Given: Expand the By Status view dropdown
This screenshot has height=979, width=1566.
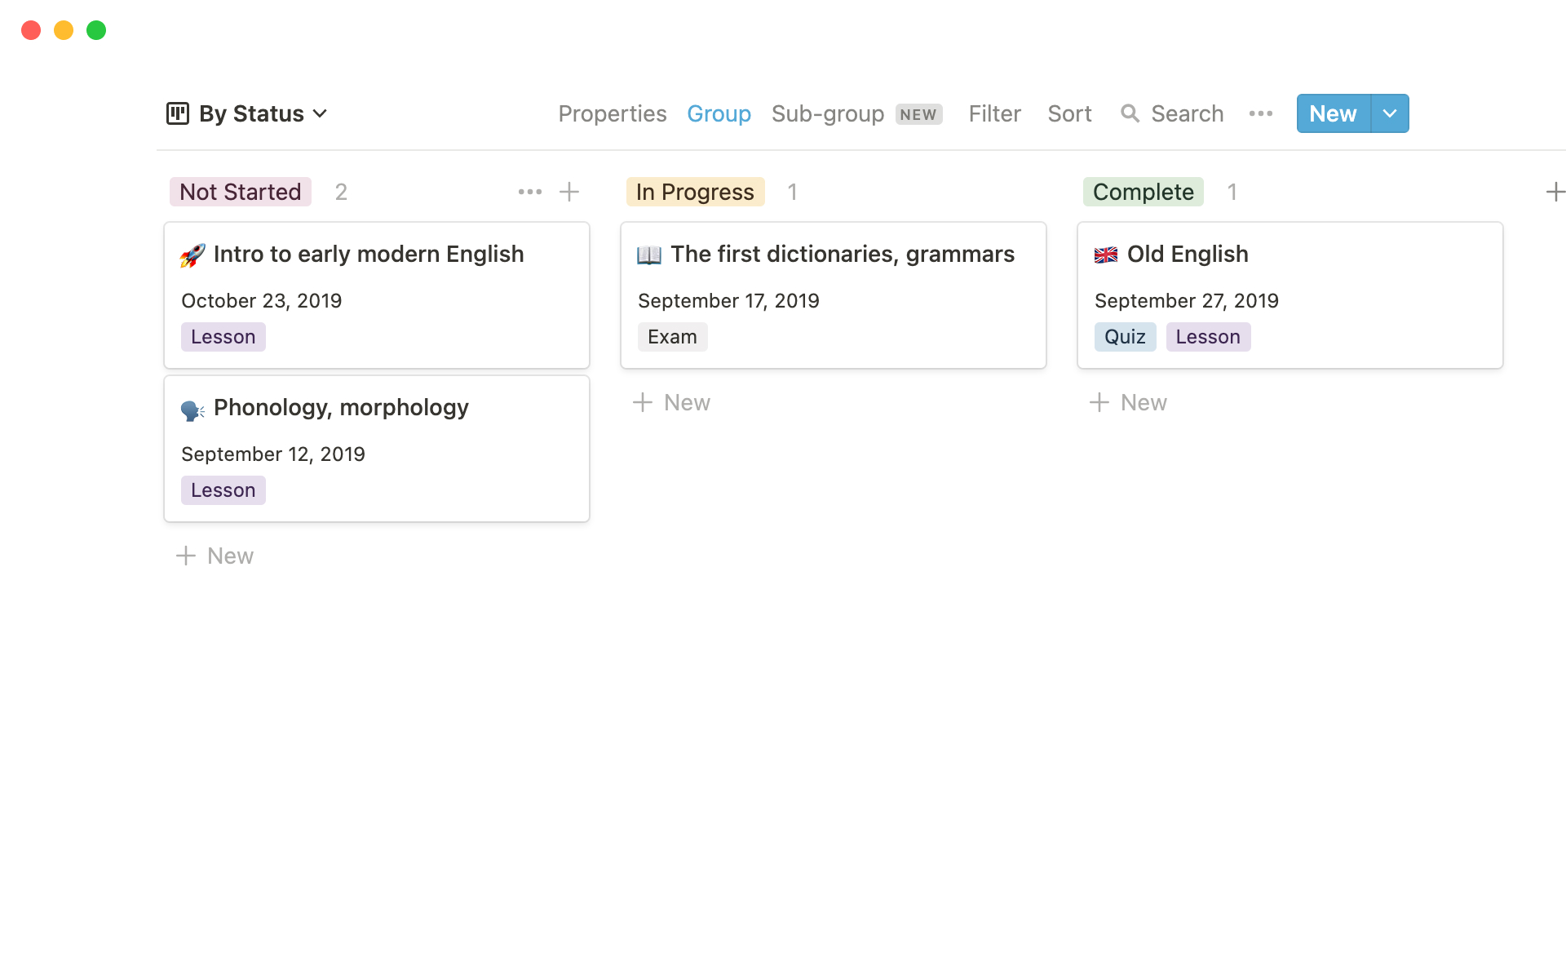Looking at the screenshot, I should [x=320, y=113].
